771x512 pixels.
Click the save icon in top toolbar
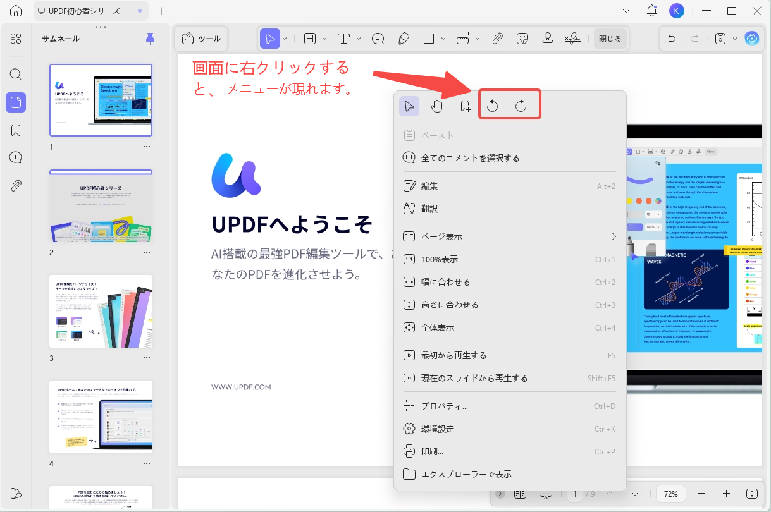720,39
